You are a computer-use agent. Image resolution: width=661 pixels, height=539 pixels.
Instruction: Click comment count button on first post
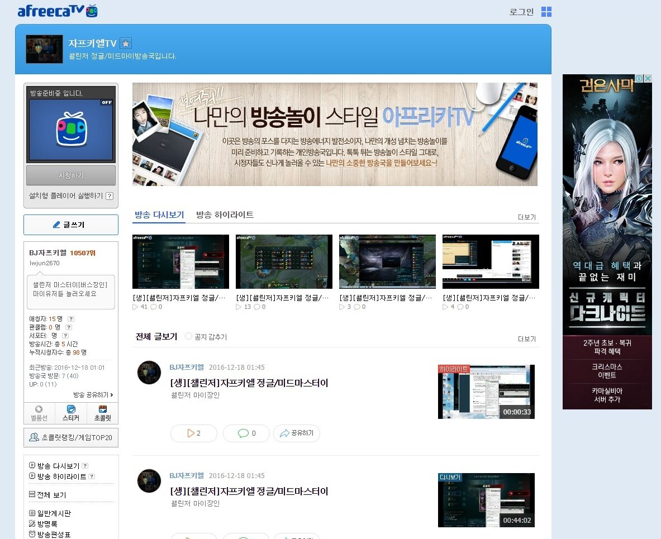point(246,433)
